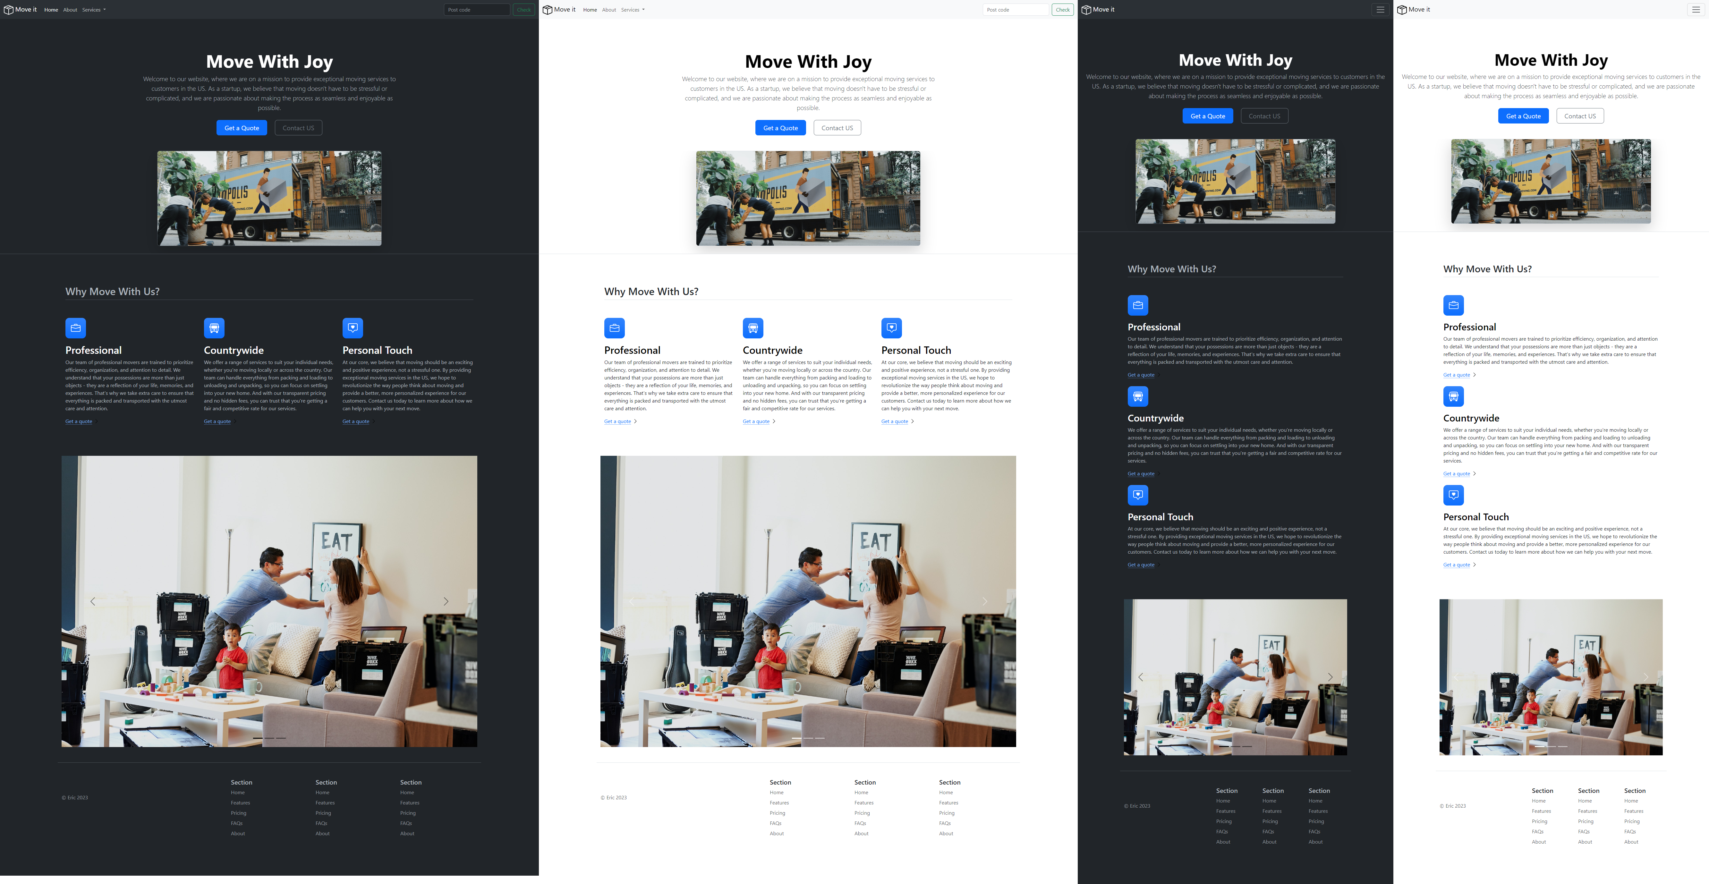Click the Personal Touch heart icon in the light mobile layout

pyautogui.click(x=1453, y=495)
